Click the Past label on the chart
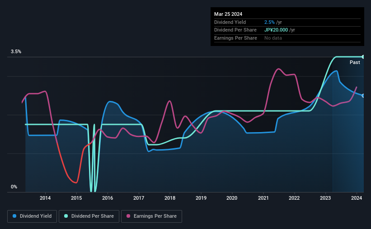This screenshot has height=229, width=371. coord(355,62)
